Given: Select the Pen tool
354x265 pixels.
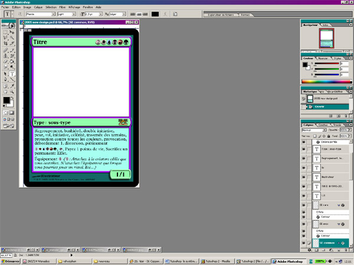Looking at the screenshot, I should click(x=5, y=79).
